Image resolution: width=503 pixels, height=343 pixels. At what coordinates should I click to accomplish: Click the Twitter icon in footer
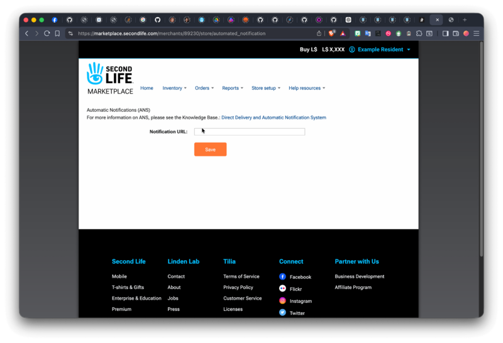[282, 313]
